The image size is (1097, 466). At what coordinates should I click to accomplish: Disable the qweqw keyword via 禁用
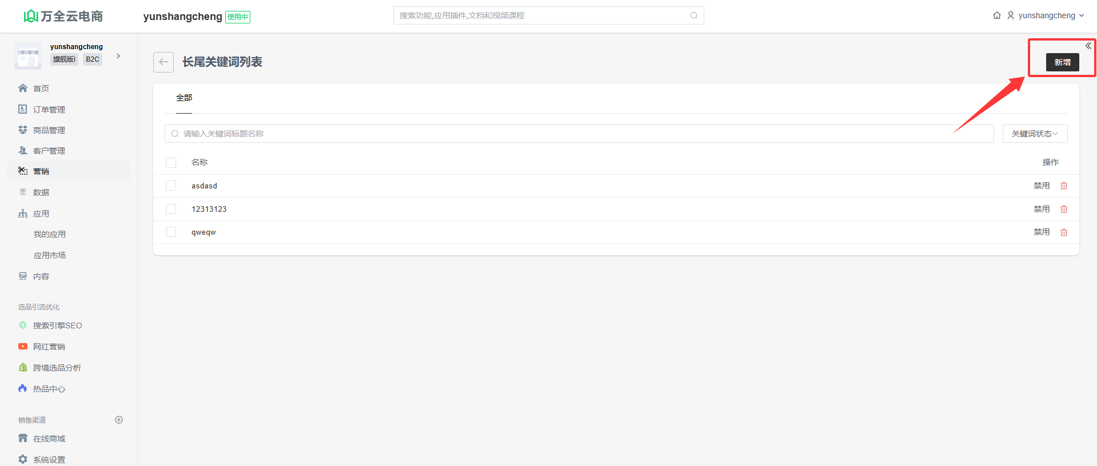click(x=1042, y=232)
